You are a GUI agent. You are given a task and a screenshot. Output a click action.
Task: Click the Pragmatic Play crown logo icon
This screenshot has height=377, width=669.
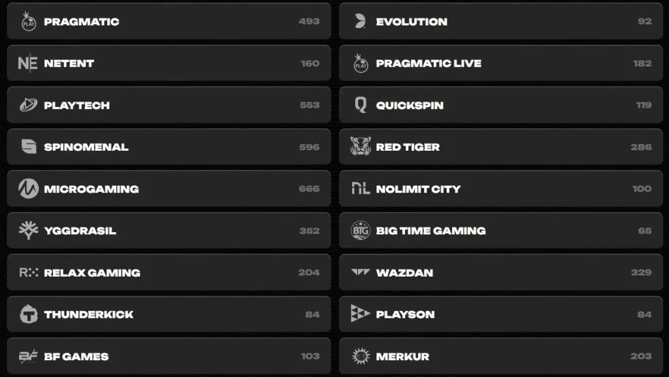(29, 22)
